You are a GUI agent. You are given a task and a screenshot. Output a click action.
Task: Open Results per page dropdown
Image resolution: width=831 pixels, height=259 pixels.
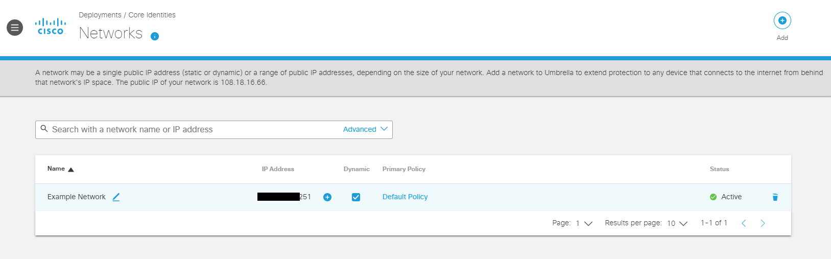(x=677, y=223)
